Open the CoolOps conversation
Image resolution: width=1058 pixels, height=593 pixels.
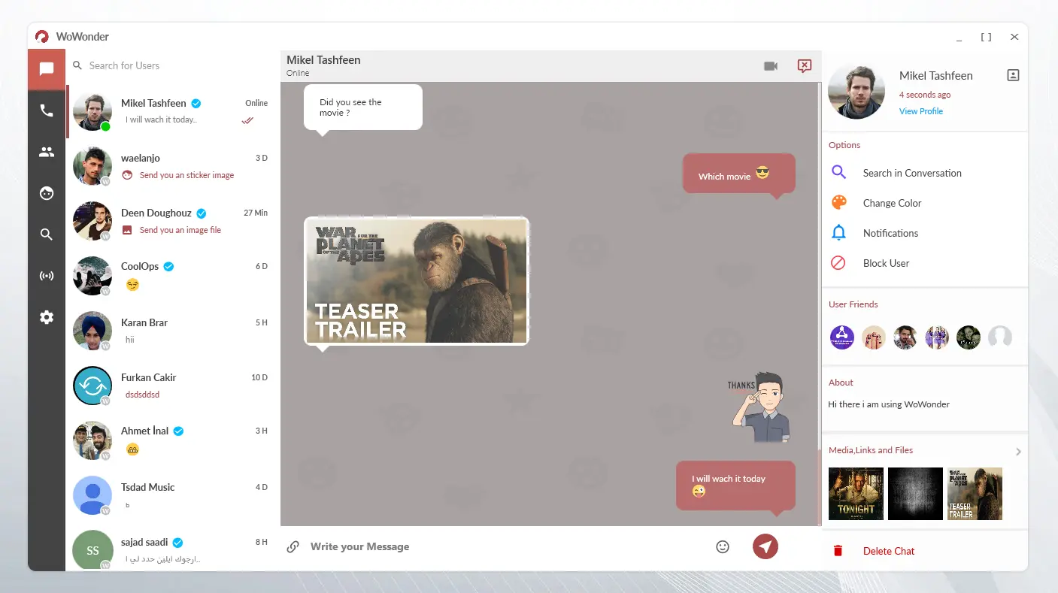pyautogui.click(x=172, y=276)
